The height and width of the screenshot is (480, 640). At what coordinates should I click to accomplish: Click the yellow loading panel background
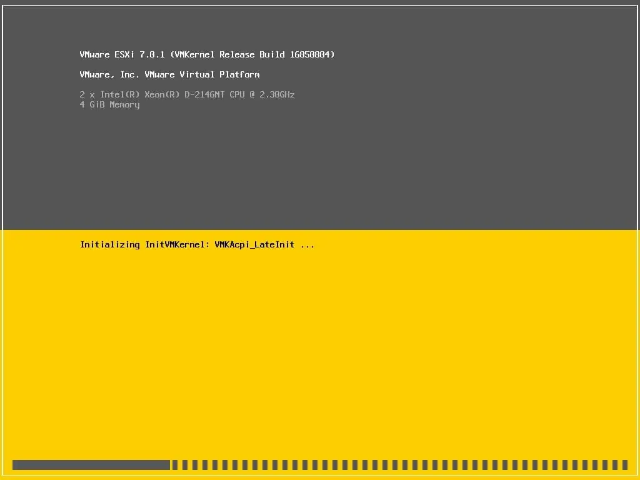[x=375, y=344]
